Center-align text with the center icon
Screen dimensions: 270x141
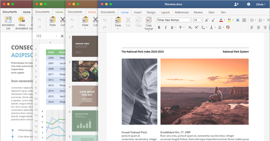(x=258, y=27)
